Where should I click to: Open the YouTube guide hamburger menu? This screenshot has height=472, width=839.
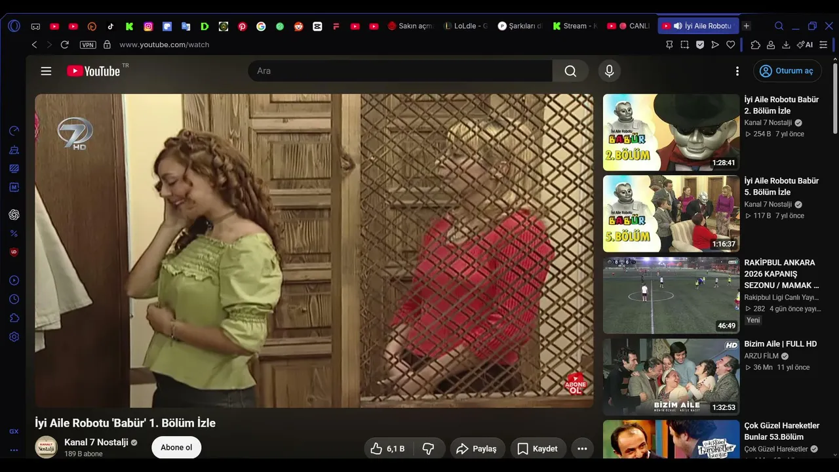point(46,71)
